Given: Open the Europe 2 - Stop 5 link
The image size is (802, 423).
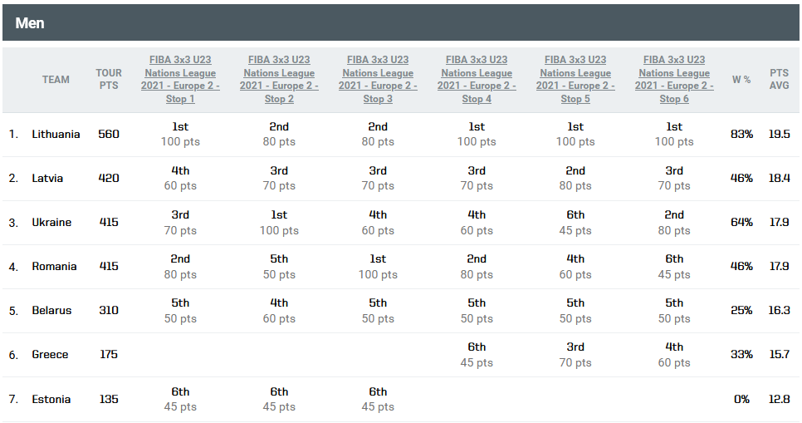Looking at the screenshot, I should click(575, 80).
